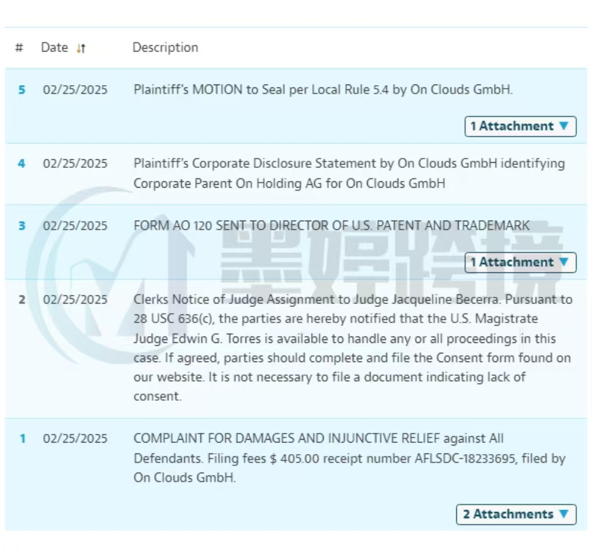593x552 pixels.
Task: Click the 02/25/2025 date in entry 5
Action: [75, 90]
